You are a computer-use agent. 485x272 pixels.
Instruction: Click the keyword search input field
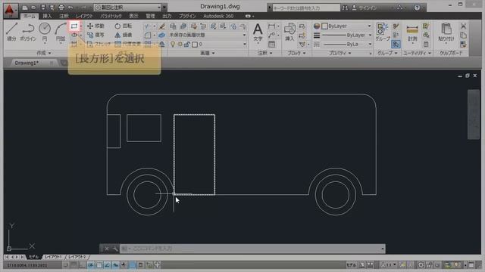click(305, 8)
